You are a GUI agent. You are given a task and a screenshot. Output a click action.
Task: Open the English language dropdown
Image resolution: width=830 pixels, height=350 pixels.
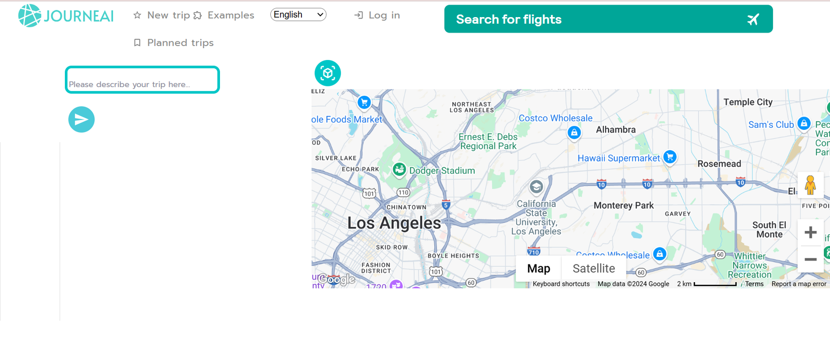(x=298, y=14)
